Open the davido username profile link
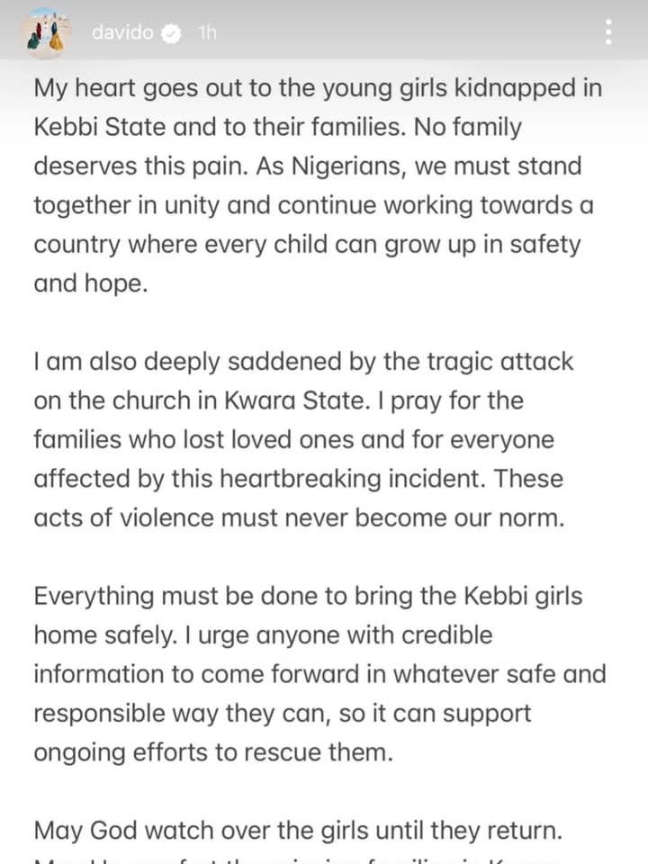The image size is (648, 864). [122, 34]
